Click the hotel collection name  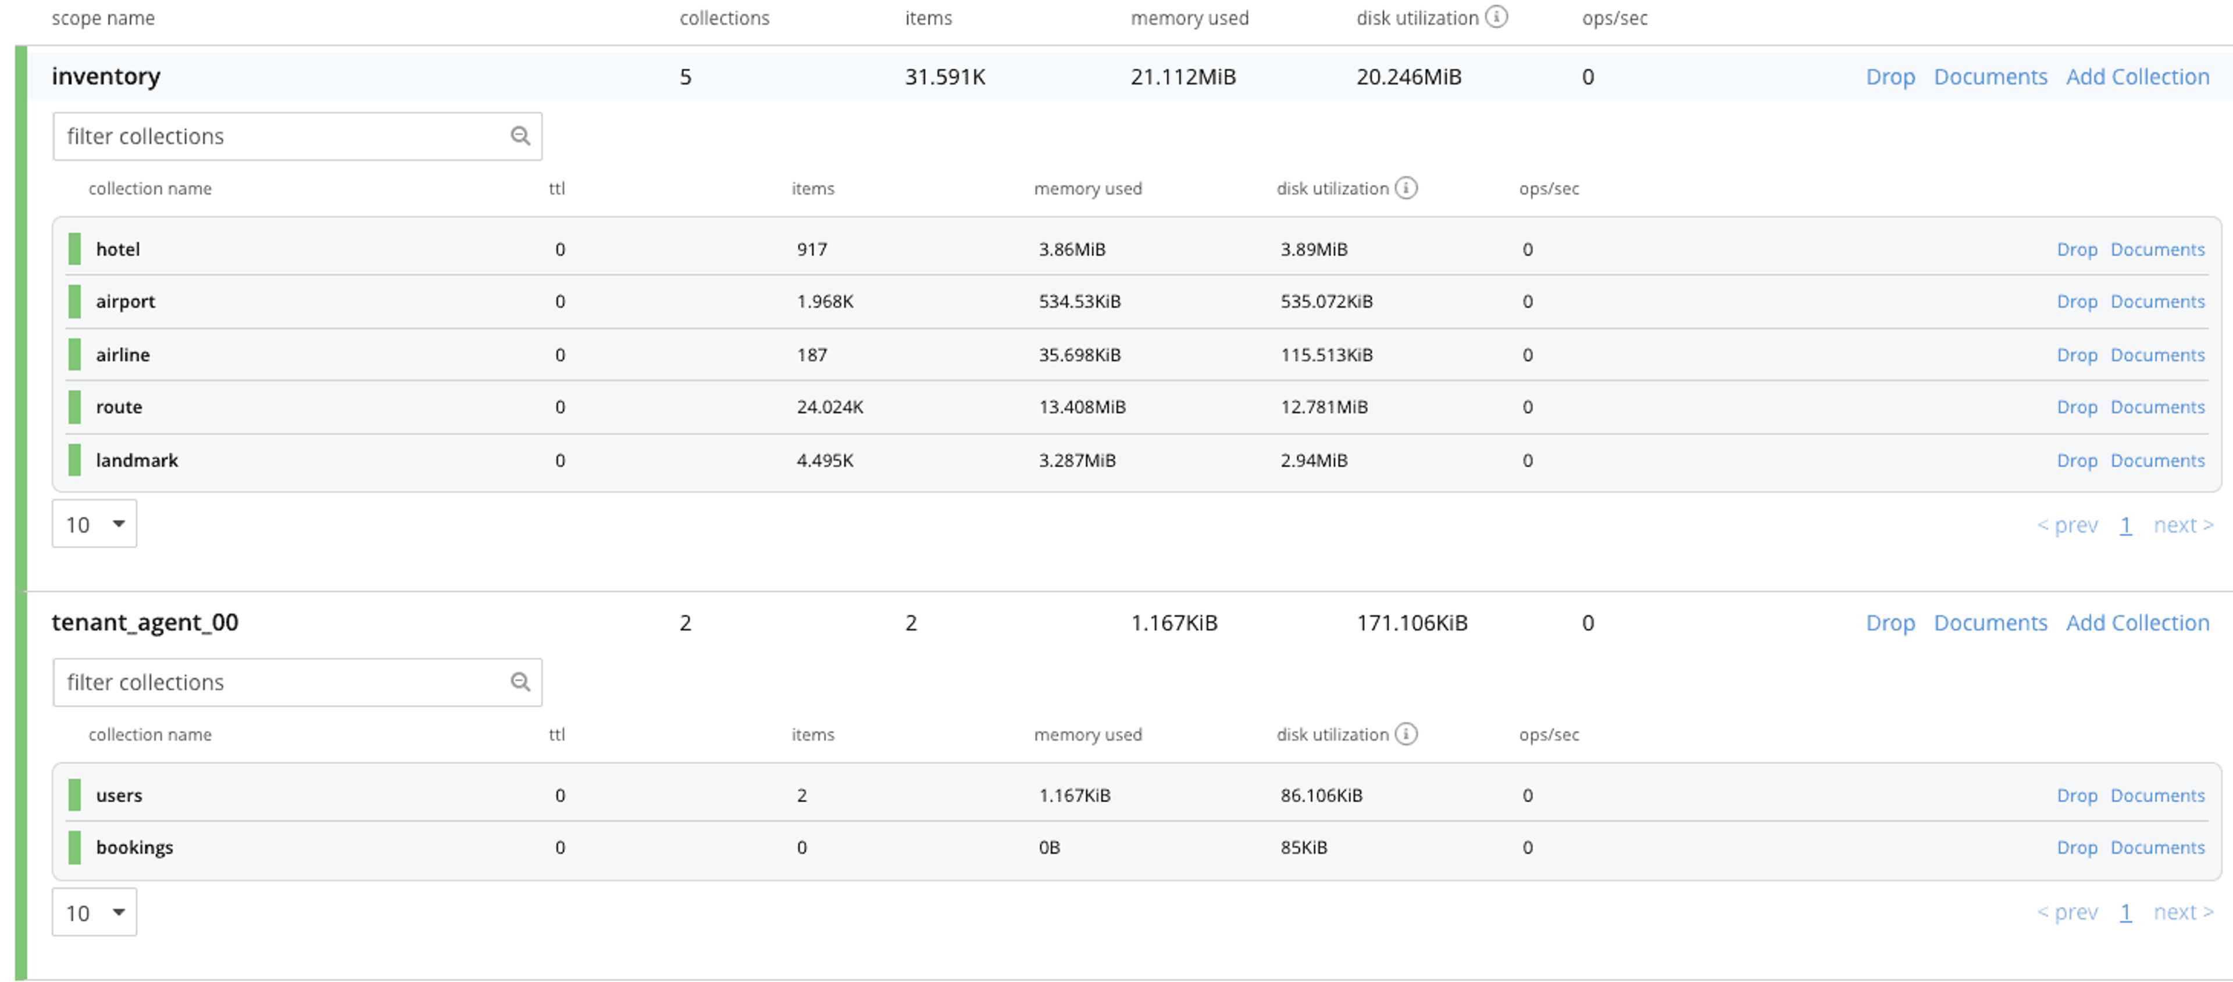(x=118, y=249)
